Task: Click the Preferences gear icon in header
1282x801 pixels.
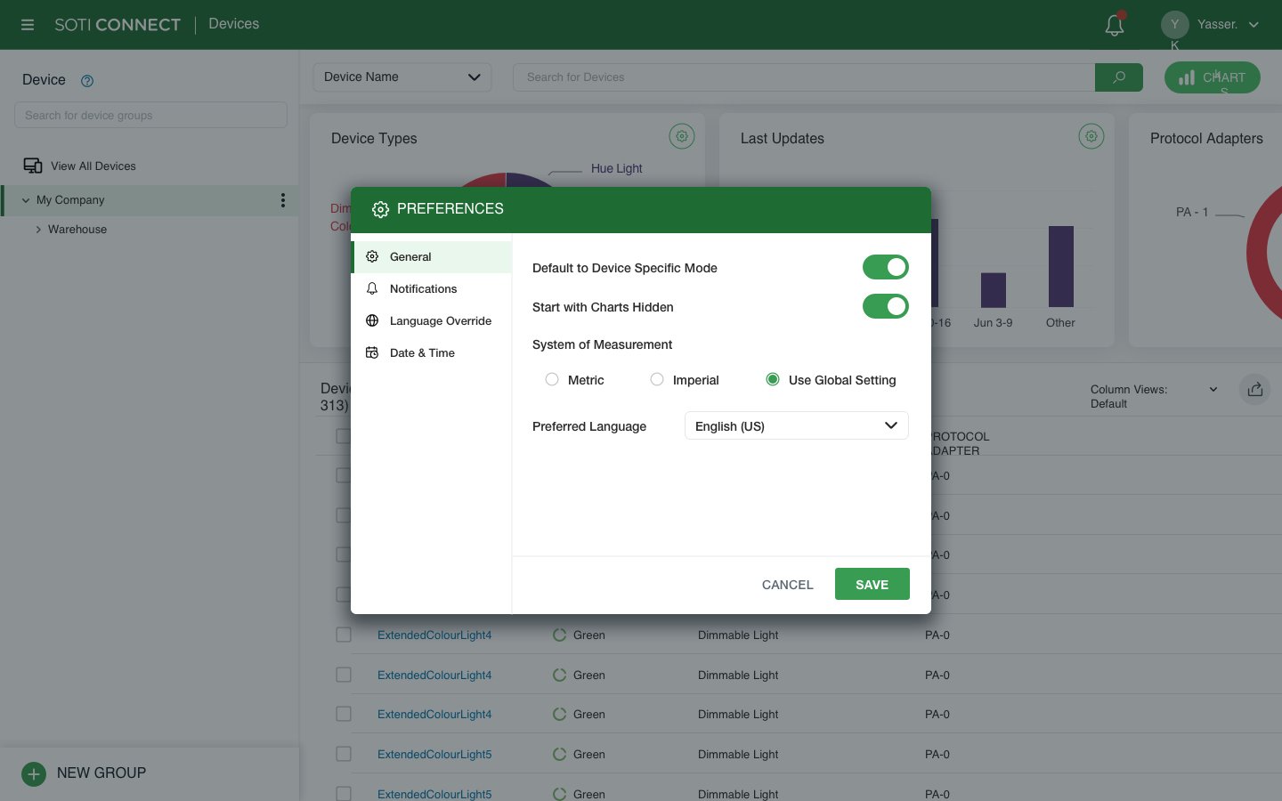Action: (380, 209)
